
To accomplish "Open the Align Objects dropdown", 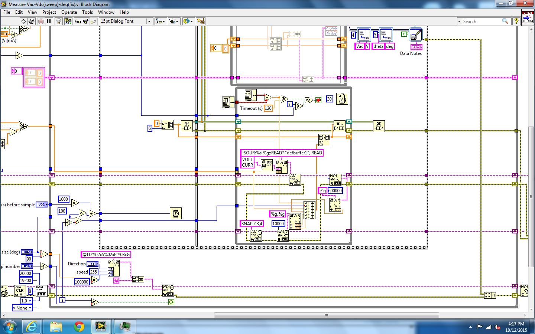I will point(161,21).
